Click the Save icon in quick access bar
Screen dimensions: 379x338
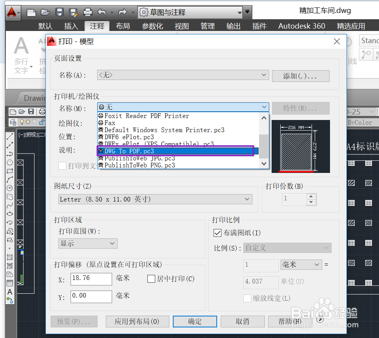(x=59, y=12)
